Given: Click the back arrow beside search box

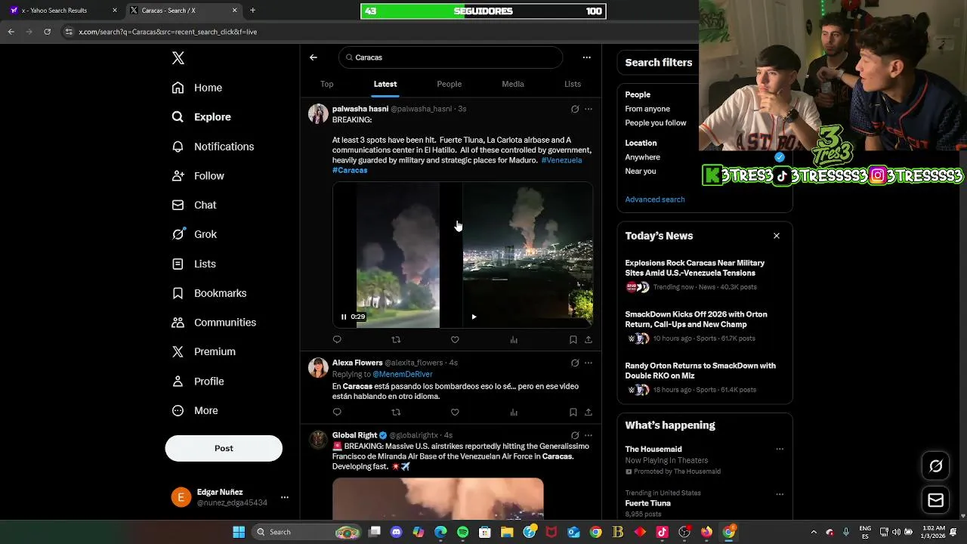Looking at the screenshot, I should [x=314, y=57].
